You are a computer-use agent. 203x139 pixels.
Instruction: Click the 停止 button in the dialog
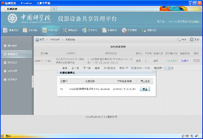145,89
